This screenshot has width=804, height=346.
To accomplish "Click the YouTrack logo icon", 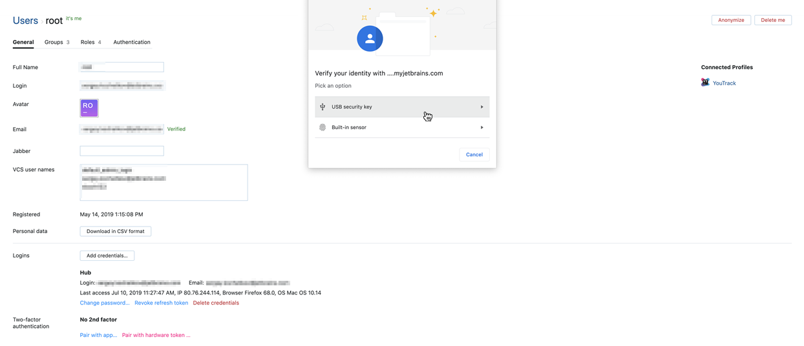I will click(705, 83).
